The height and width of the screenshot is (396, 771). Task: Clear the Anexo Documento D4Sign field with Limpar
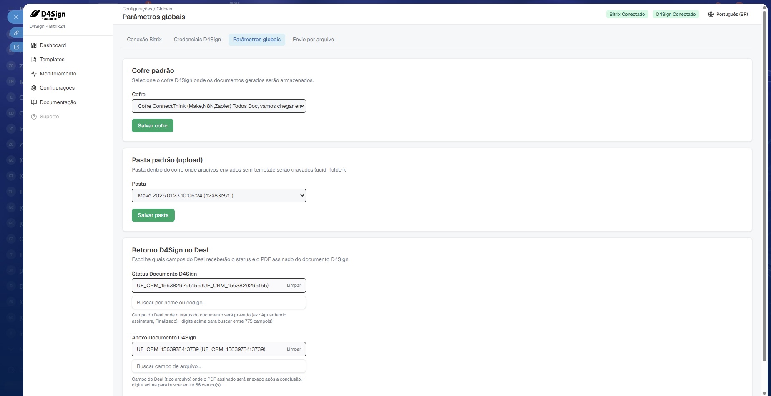294,349
